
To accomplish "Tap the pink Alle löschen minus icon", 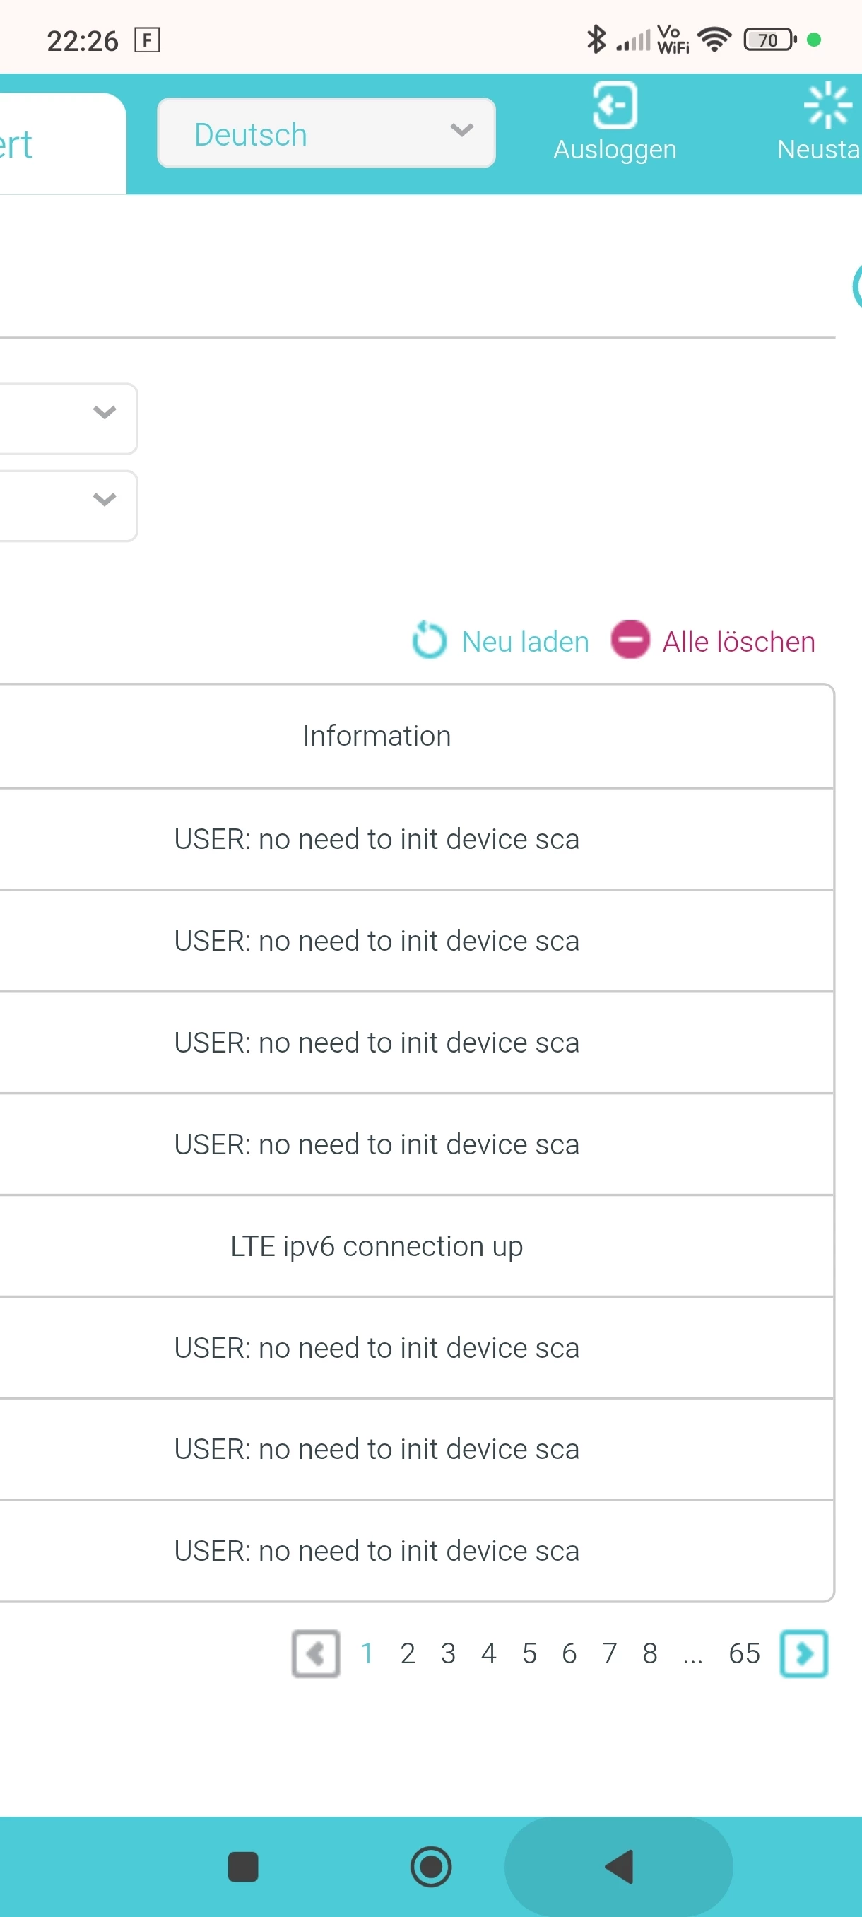I will [x=630, y=640].
